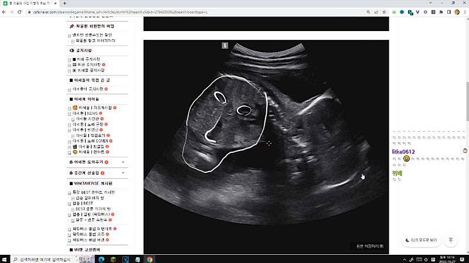469x263 pixels.
Task: Open the 이세돌 | NEWS board
Action: click(x=89, y=114)
